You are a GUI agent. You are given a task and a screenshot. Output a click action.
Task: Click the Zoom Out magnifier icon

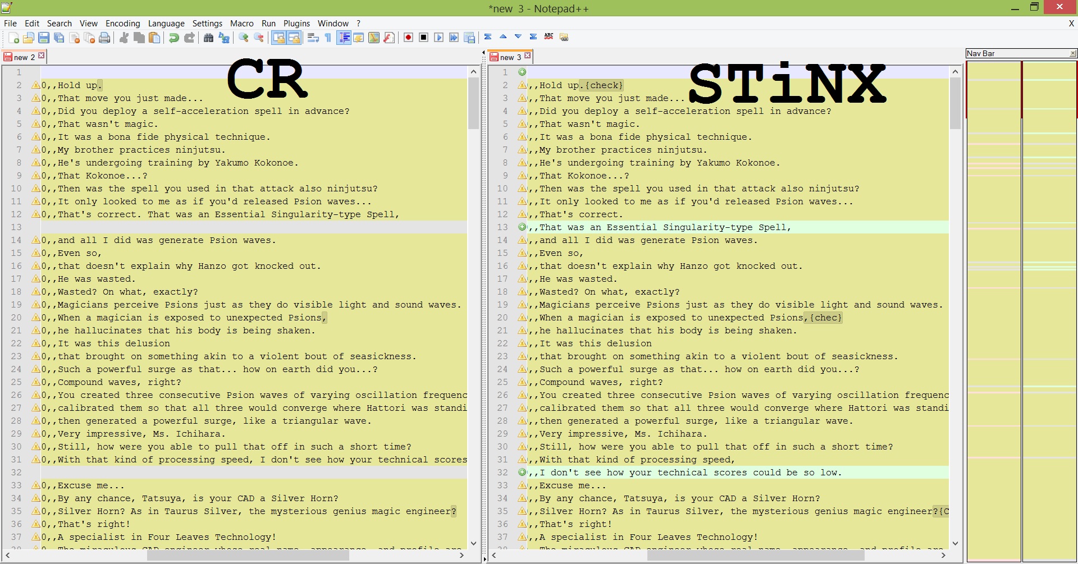pyautogui.click(x=259, y=38)
